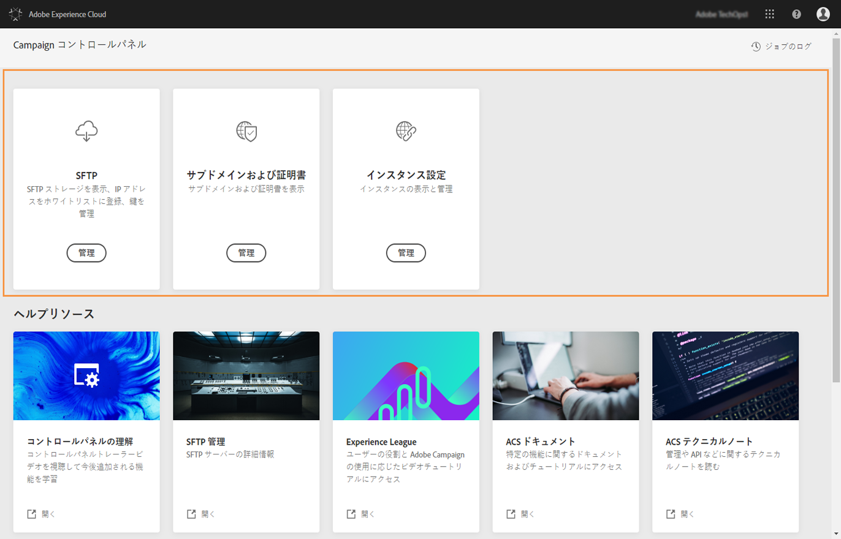This screenshot has height=539, width=841.
Task: Click the インスタンス設定 card title
Action: 406,176
